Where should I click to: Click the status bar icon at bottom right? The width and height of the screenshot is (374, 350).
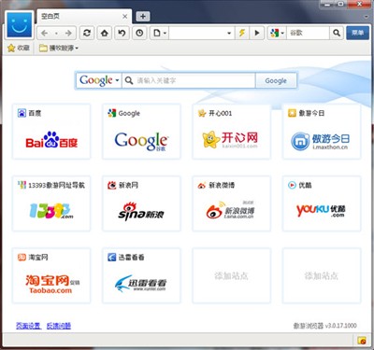(x=362, y=341)
